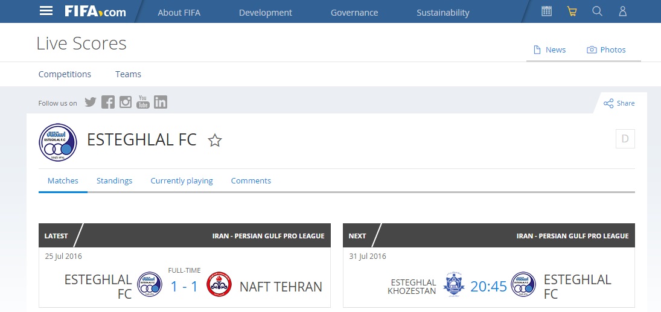Open the shopping cart icon
This screenshot has height=312, width=661.
(x=572, y=11)
